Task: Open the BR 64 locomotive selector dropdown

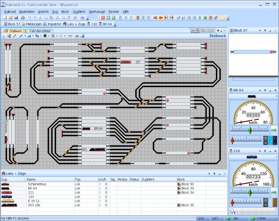Action: [x=276, y=96]
